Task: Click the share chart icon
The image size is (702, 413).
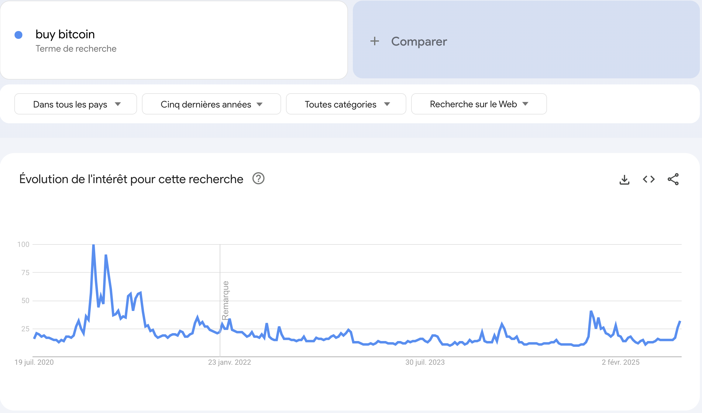Action: pyautogui.click(x=673, y=179)
